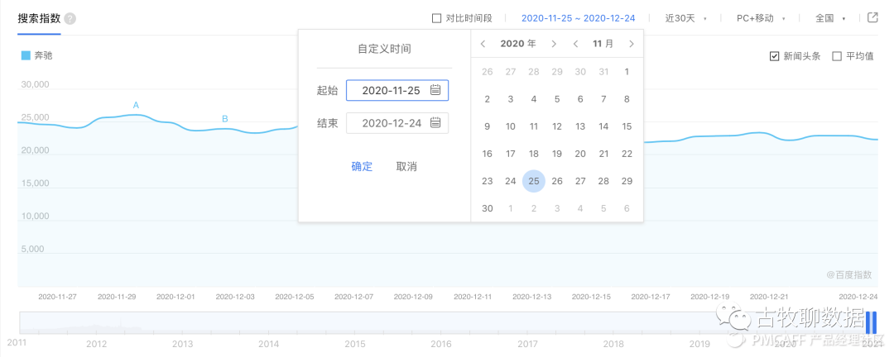Click greyed day 6 of next month
The width and height of the screenshot is (894, 357).
(627, 208)
